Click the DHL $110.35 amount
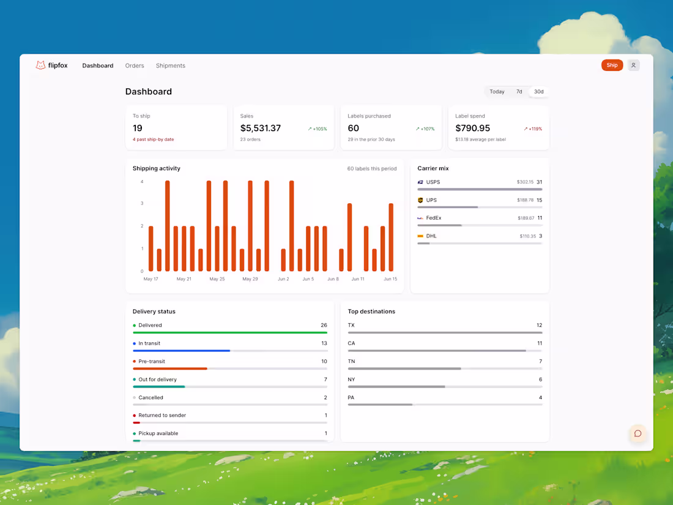Viewport: 673px width, 505px height. coord(528,236)
